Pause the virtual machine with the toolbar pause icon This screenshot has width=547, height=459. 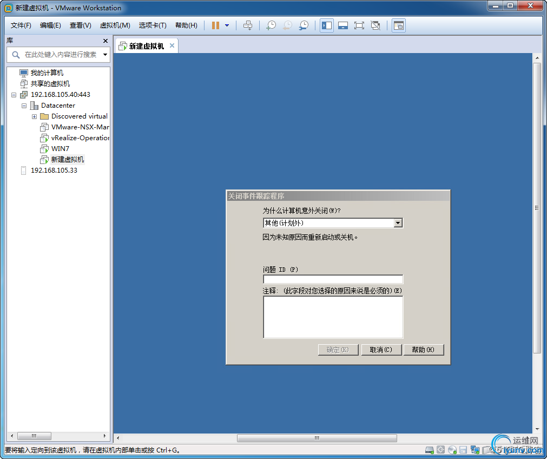coord(215,25)
